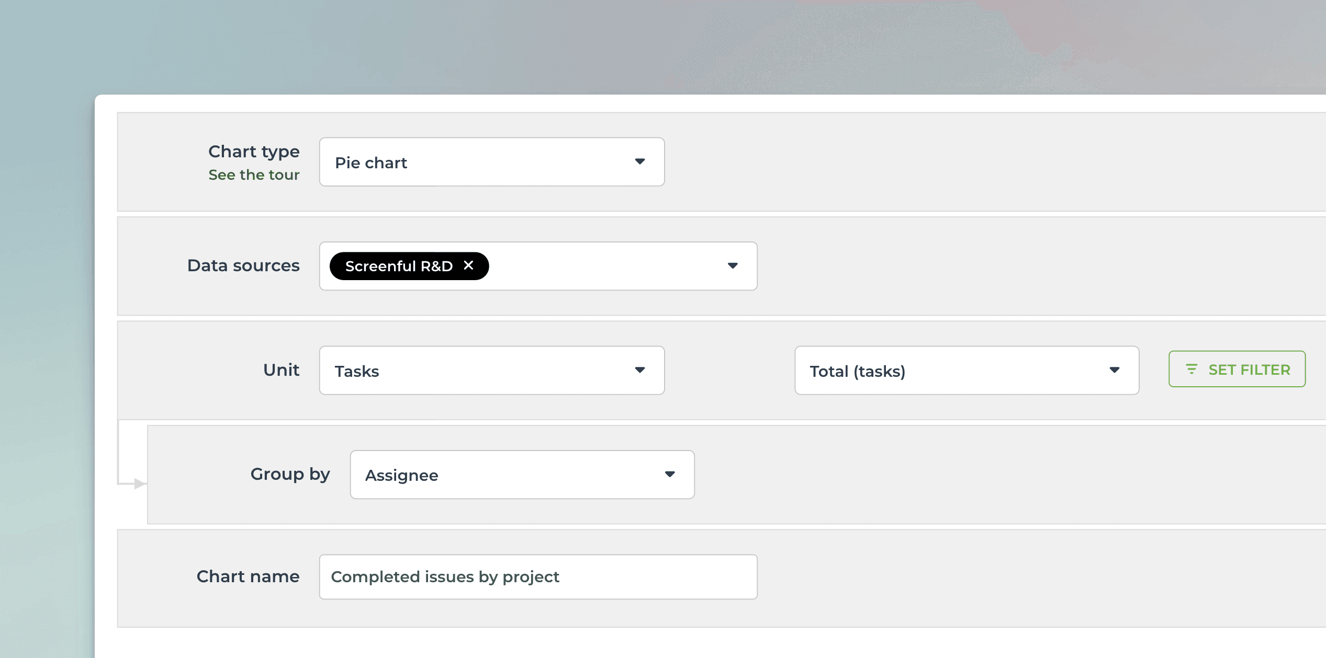Click the Unit label in the form
This screenshot has height=658, width=1326.
pyautogui.click(x=281, y=370)
